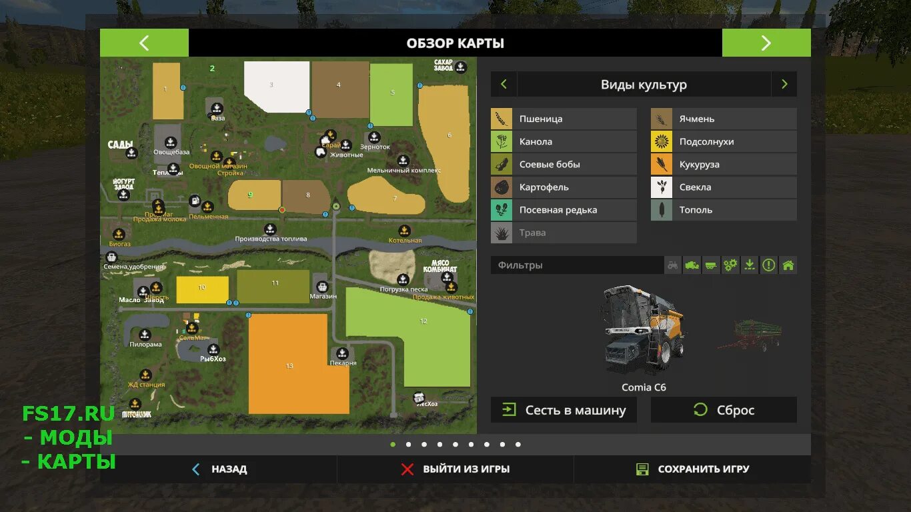This screenshot has width=911, height=512.
Task: Select Кукуруза crop legend entry
Action: coord(724,164)
